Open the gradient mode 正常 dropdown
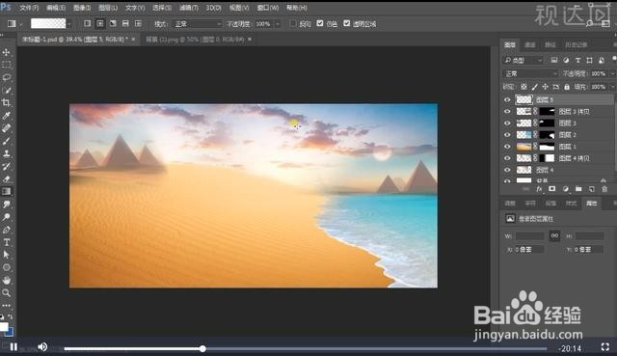This screenshot has height=356, width=617. pos(198,24)
